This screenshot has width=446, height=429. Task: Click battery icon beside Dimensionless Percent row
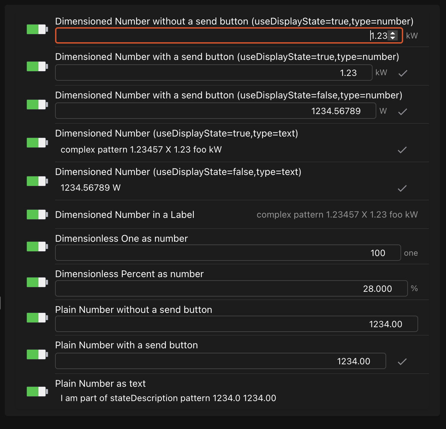pos(37,282)
